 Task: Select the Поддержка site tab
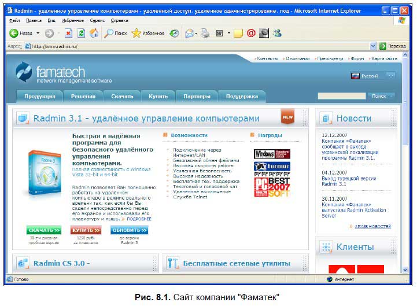242,97
